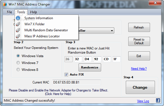Viewport: 164px width, 106px height.
Task: Choose Multi Random Data Generator entry
Action: tap(46, 30)
